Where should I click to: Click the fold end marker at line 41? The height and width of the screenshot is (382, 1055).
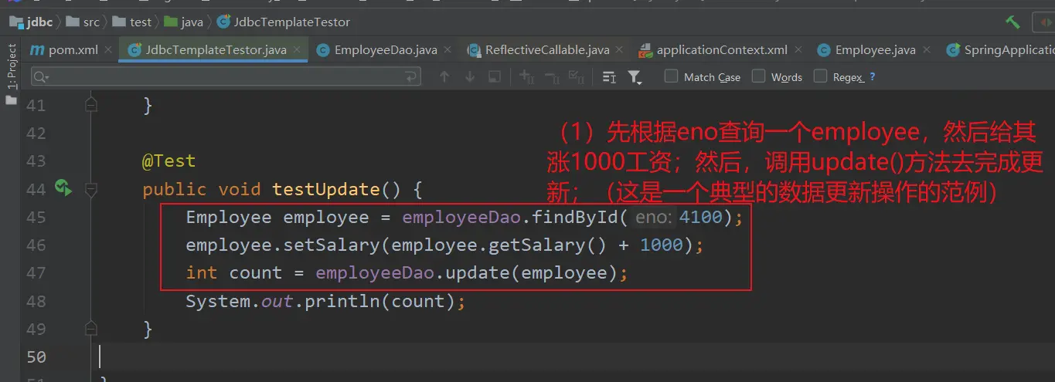[90, 104]
